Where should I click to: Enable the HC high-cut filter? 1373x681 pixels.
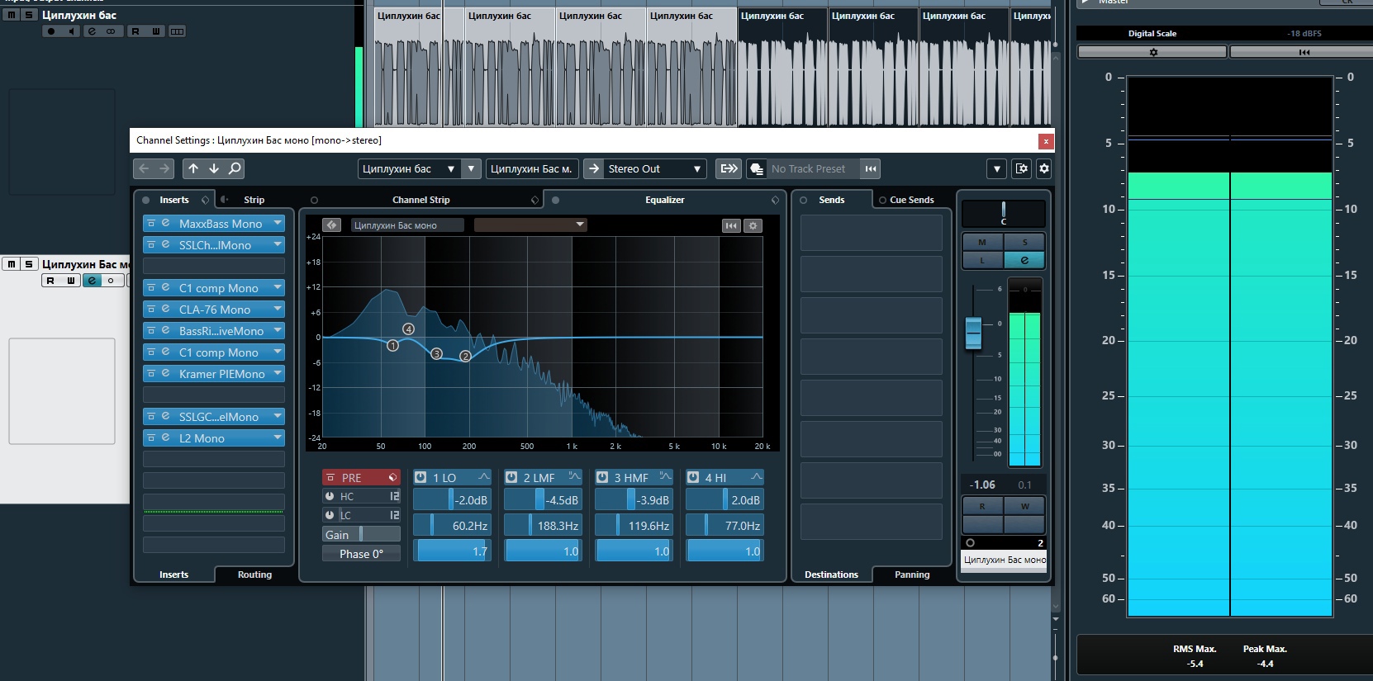click(x=330, y=496)
